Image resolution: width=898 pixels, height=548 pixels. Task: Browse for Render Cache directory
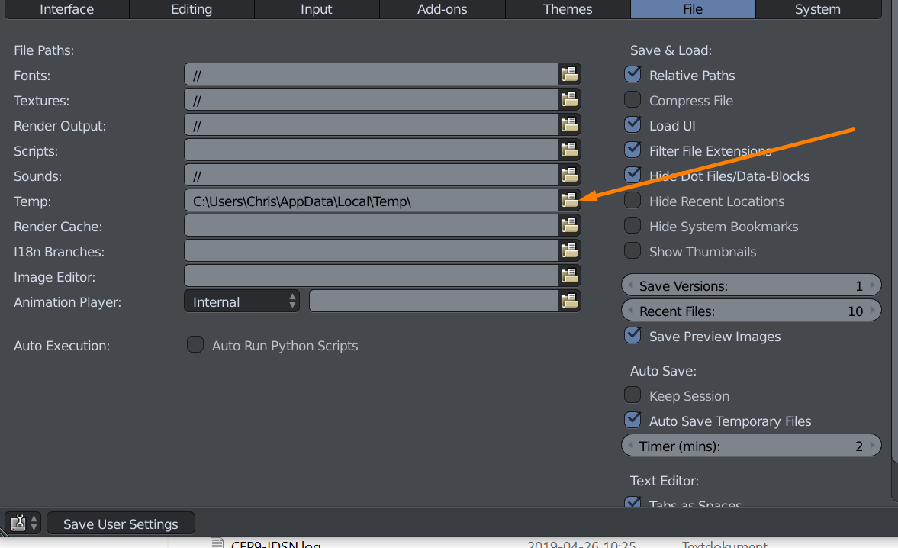click(569, 226)
